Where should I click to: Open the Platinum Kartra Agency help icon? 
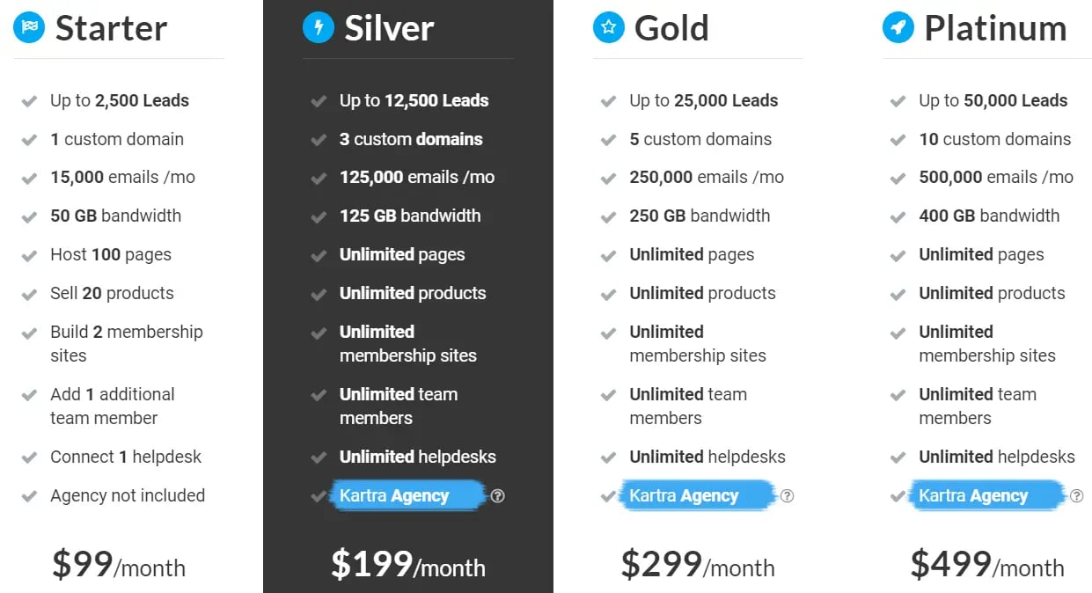(x=1077, y=496)
